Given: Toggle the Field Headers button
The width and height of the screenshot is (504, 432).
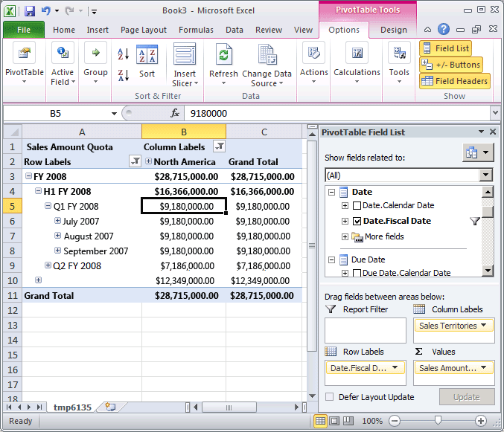Looking at the screenshot, I should (454, 81).
